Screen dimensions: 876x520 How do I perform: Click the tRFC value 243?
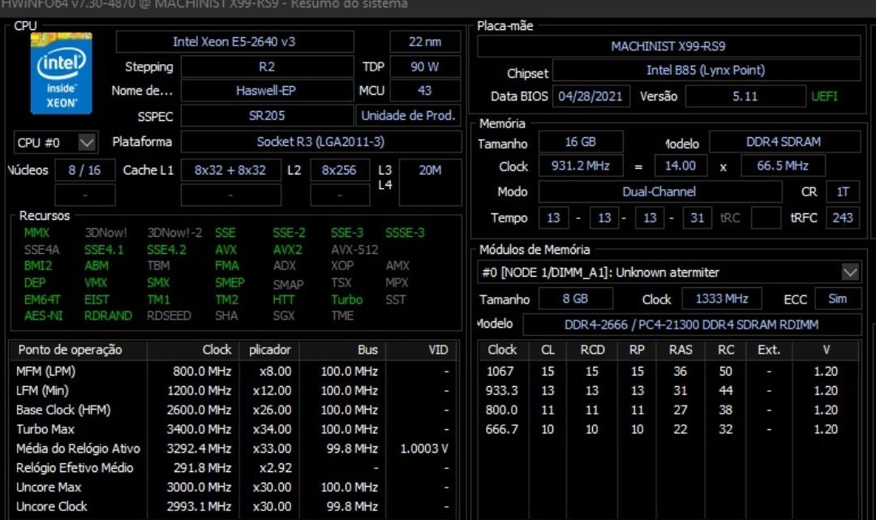coord(843,218)
